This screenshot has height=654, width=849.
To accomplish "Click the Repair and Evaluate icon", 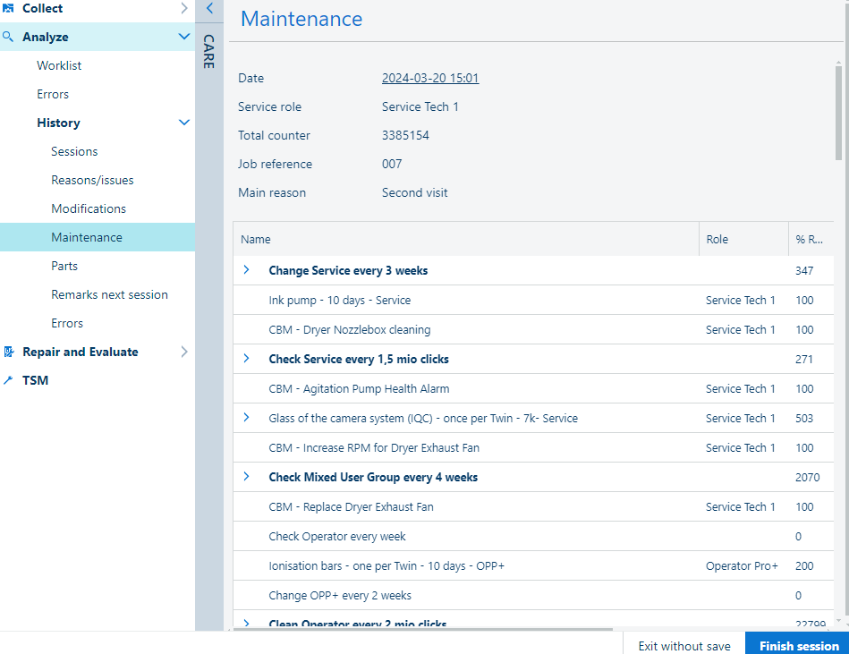I will [9, 352].
